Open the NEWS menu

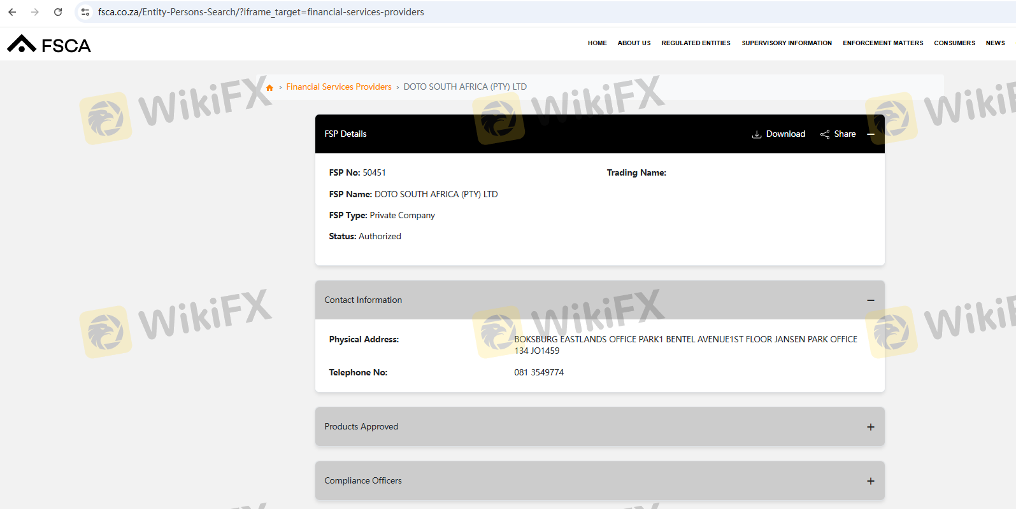pyautogui.click(x=996, y=43)
